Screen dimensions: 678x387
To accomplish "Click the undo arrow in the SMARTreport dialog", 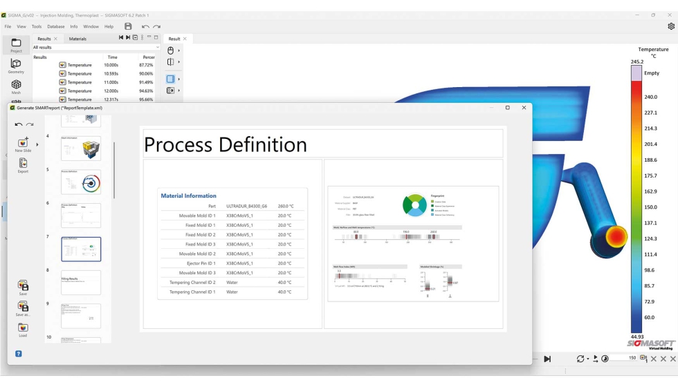I will coord(19,124).
